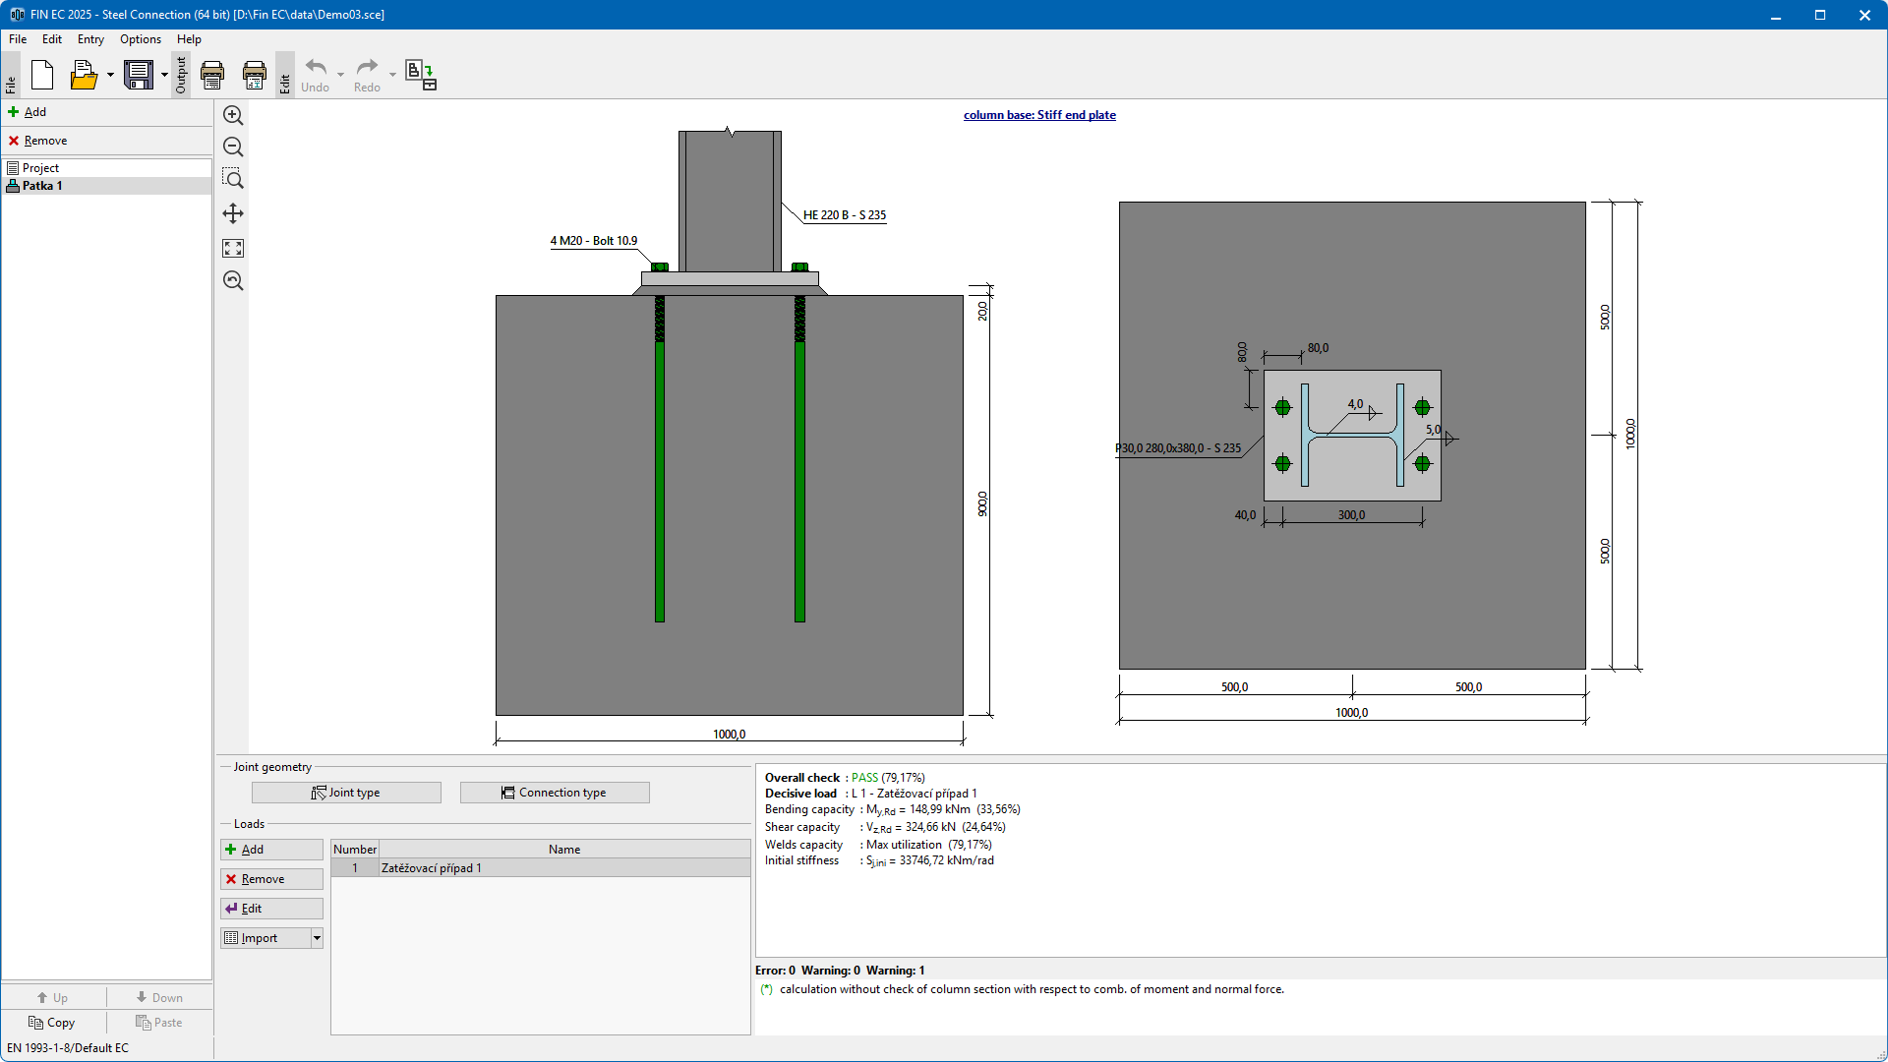This screenshot has height=1062, width=1888.
Task: Click the Joint type button
Action: (x=346, y=793)
